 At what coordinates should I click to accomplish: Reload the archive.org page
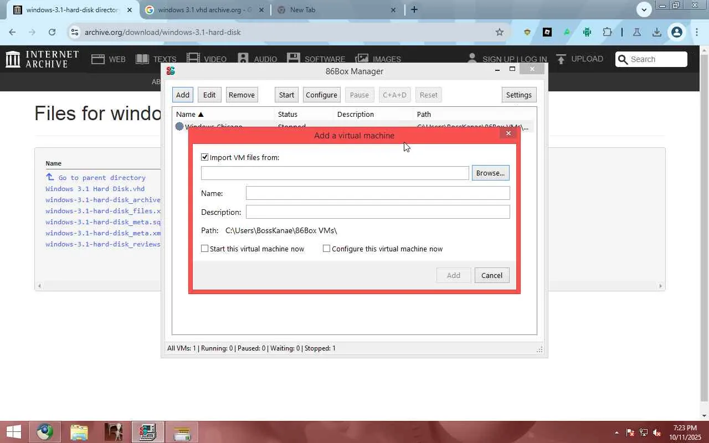pyautogui.click(x=52, y=32)
